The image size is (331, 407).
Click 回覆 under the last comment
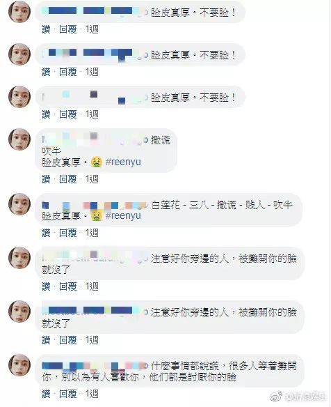click(68, 394)
